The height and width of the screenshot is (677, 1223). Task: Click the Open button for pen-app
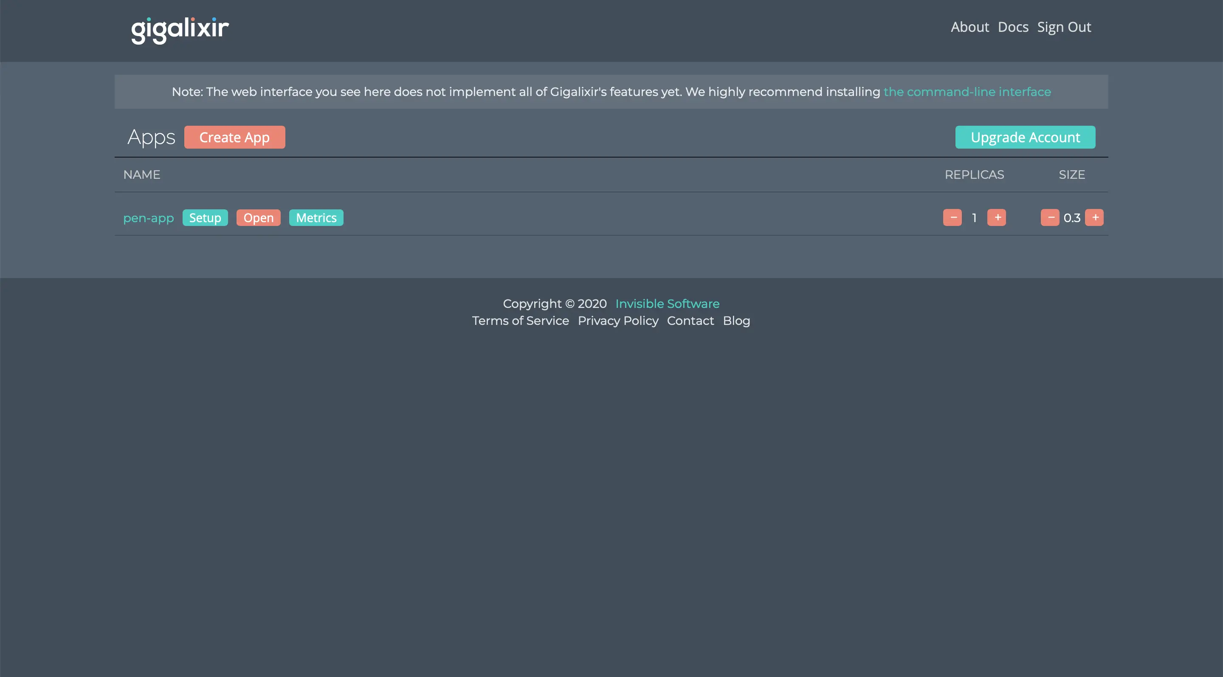[x=258, y=218]
